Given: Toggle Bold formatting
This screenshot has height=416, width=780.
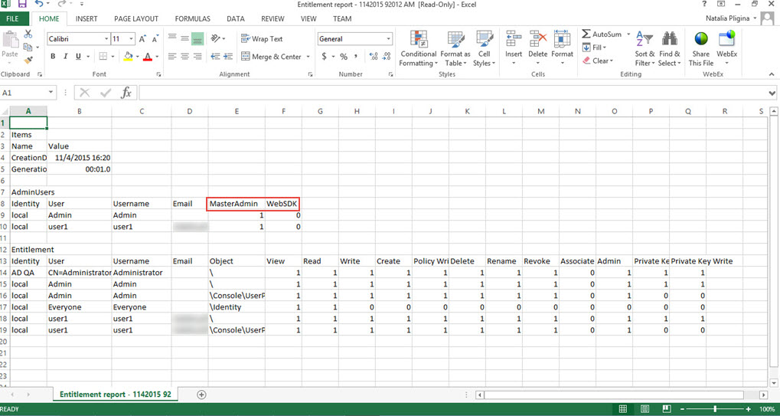Looking at the screenshot, I should click(54, 57).
